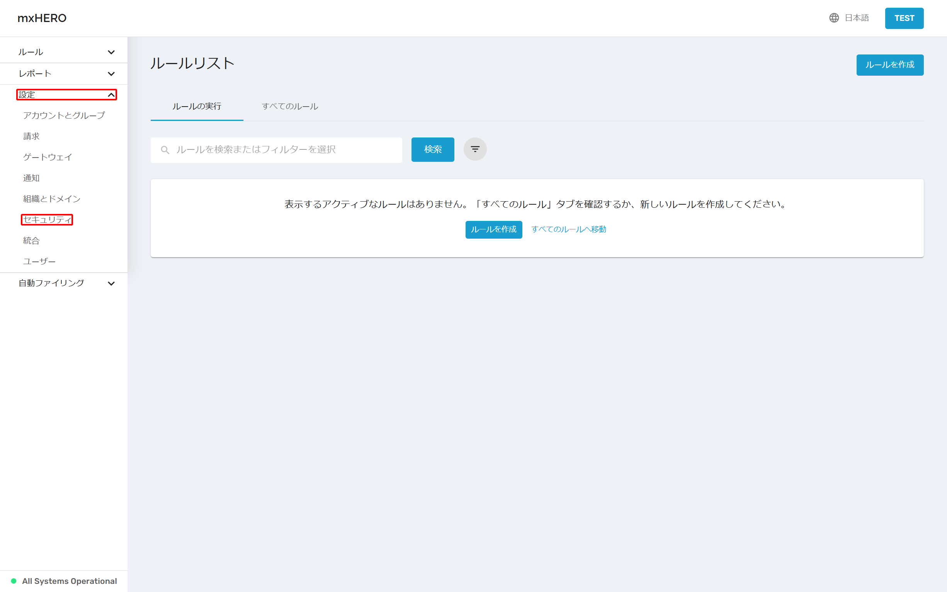Click the magnifier icon in search field
Image resolution: width=947 pixels, height=592 pixels.
tap(165, 150)
